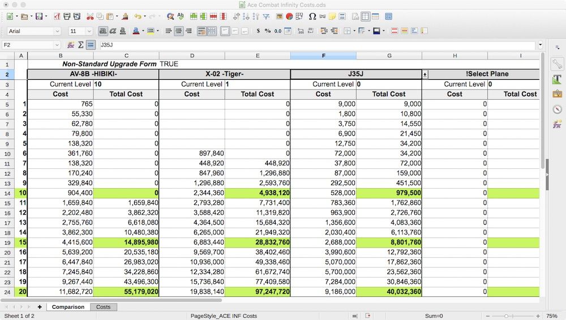Open the Function Wizard
The width and height of the screenshot is (566, 320).
(x=71, y=45)
